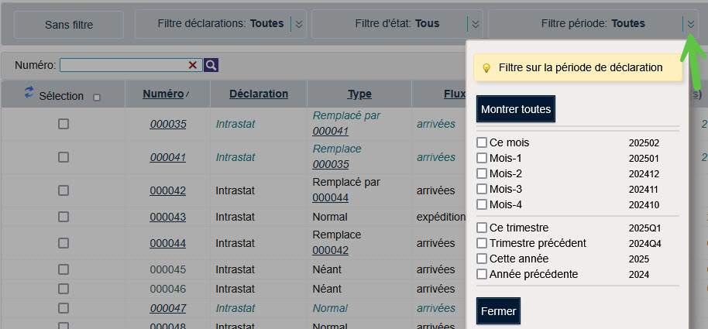Check the Mois-2 period checkbox
This screenshot has width=708, height=329.
pos(482,173)
